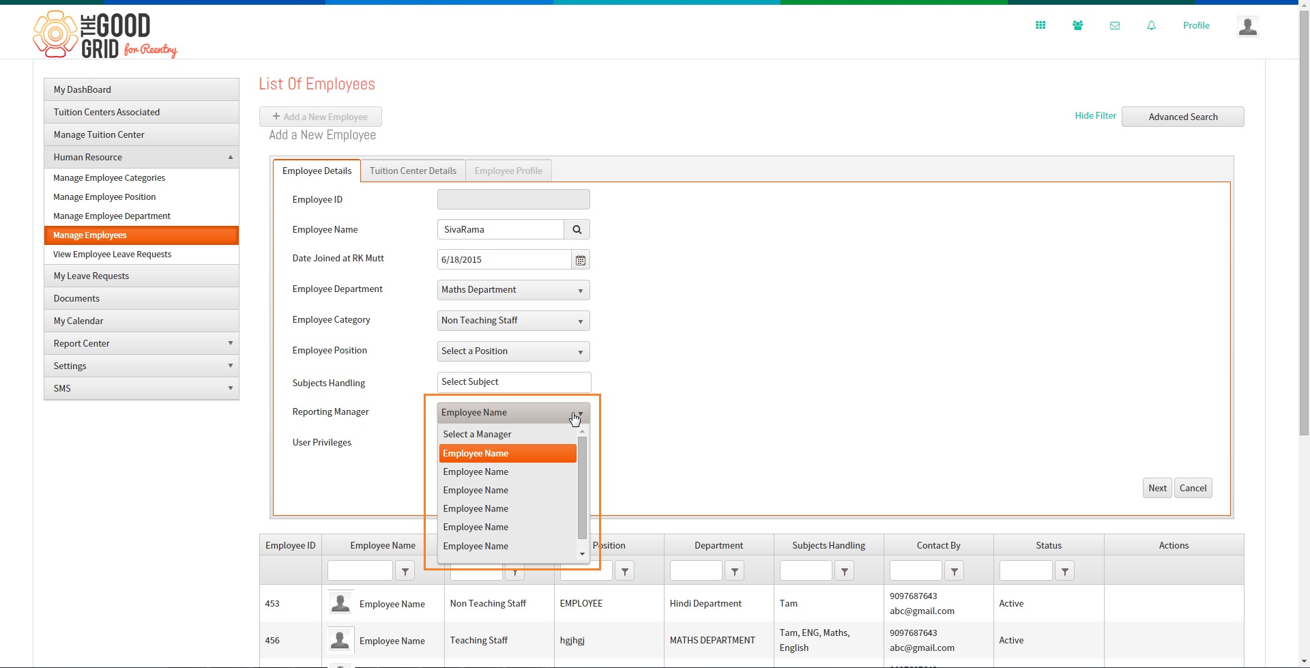The width and height of the screenshot is (1310, 668).
Task: Open the mail envelope icon in header
Action: [x=1115, y=25]
